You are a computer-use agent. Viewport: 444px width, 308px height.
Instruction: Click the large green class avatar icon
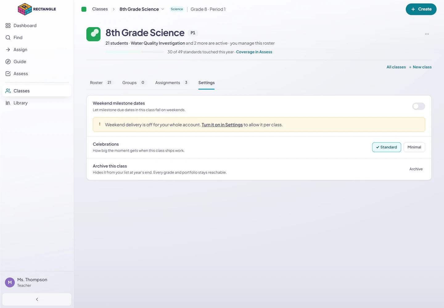pos(93,34)
